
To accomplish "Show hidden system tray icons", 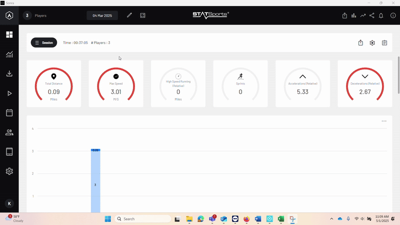I will [x=331, y=219].
